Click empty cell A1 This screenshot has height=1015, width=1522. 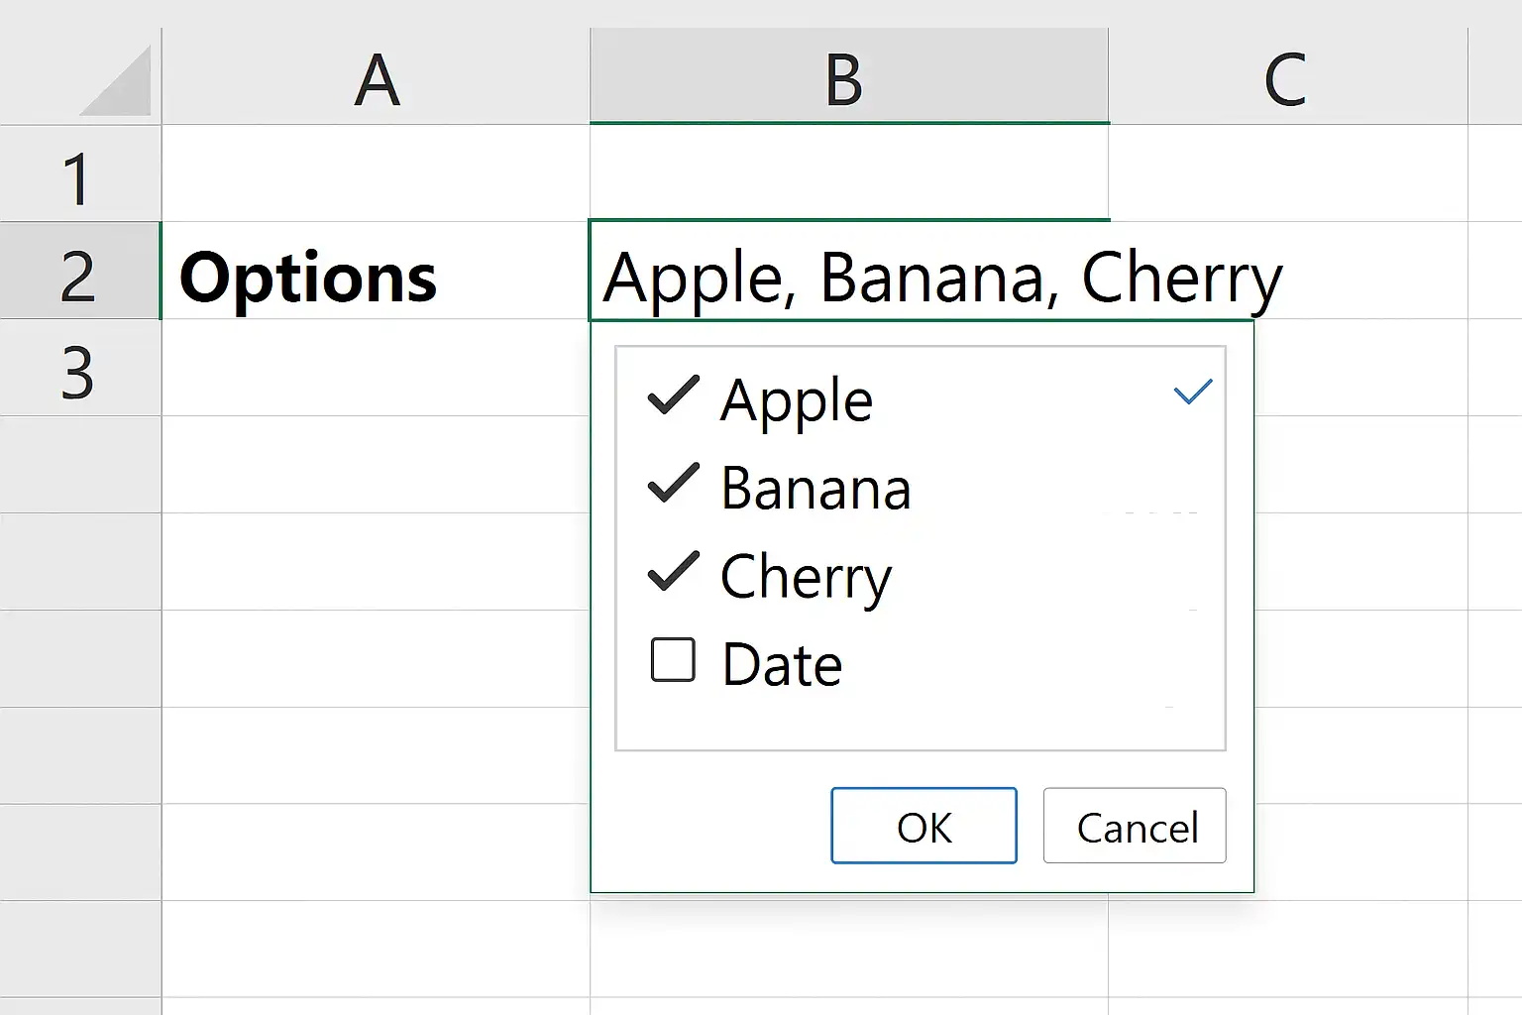coord(376,173)
